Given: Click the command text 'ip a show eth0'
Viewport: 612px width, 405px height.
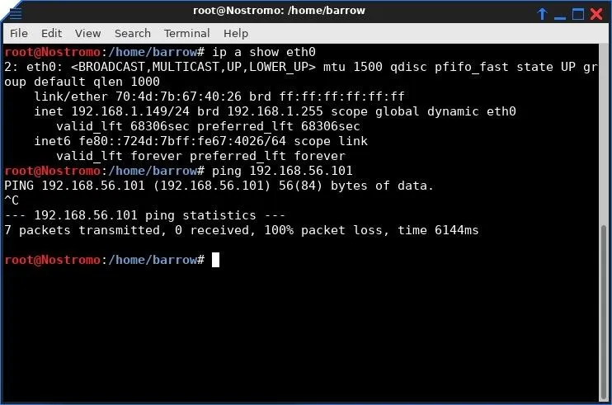Looking at the screenshot, I should pyautogui.click(x=264, y=52).
